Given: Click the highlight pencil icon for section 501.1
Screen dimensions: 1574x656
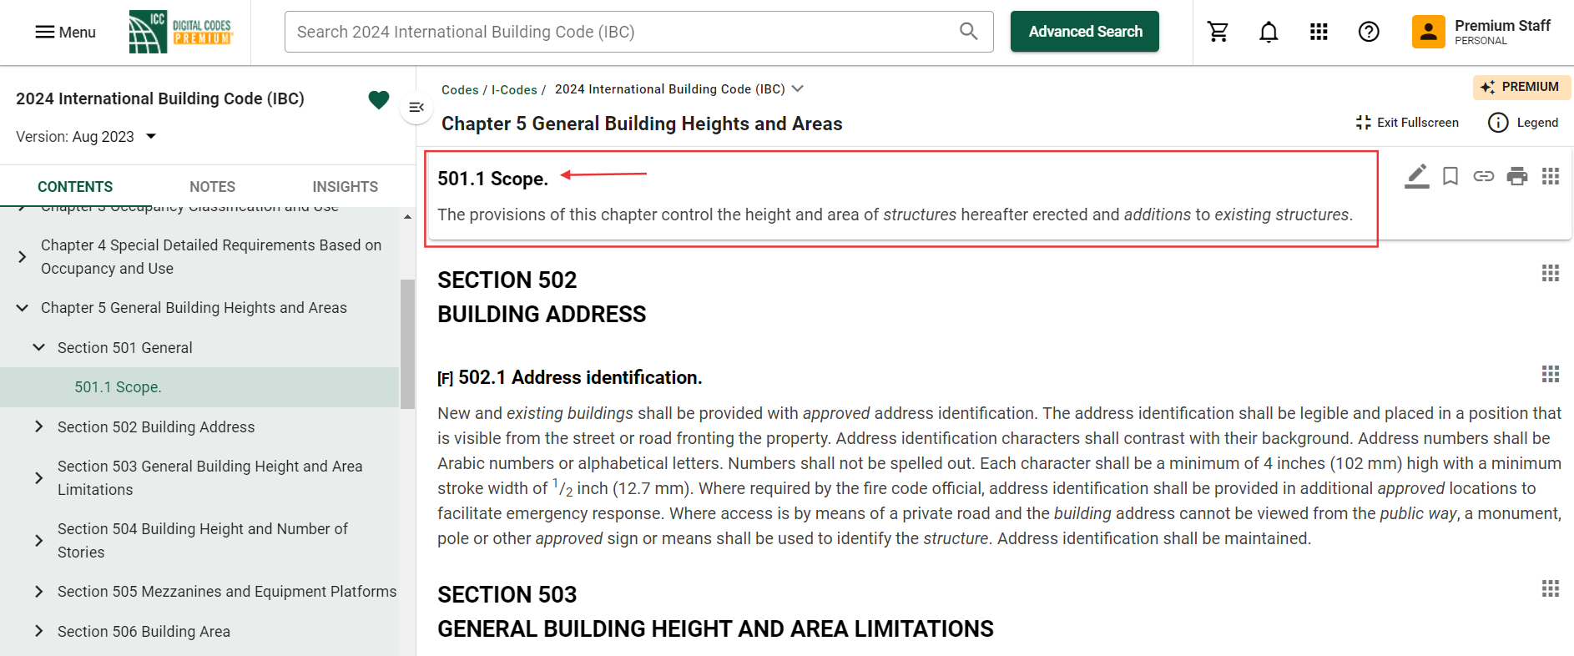Looking at the screenshot, I should pyautogui.click(x=1416, y=176).
